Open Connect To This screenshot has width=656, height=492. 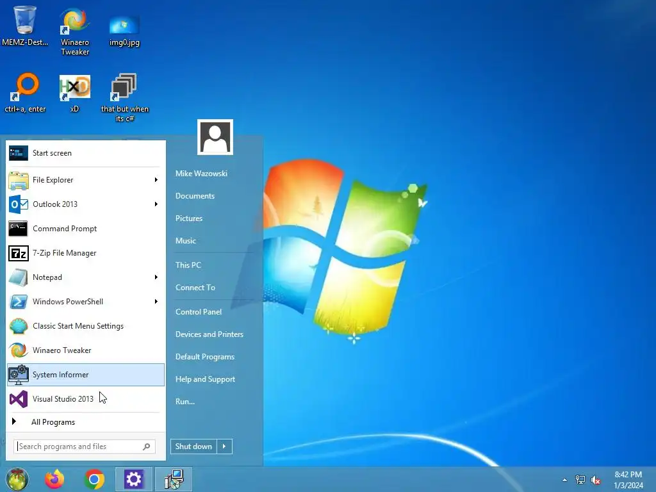195,288
